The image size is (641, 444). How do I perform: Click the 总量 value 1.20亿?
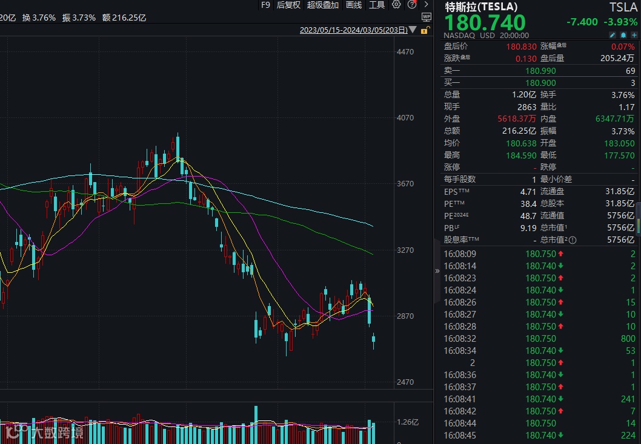(x=524, y=95)
